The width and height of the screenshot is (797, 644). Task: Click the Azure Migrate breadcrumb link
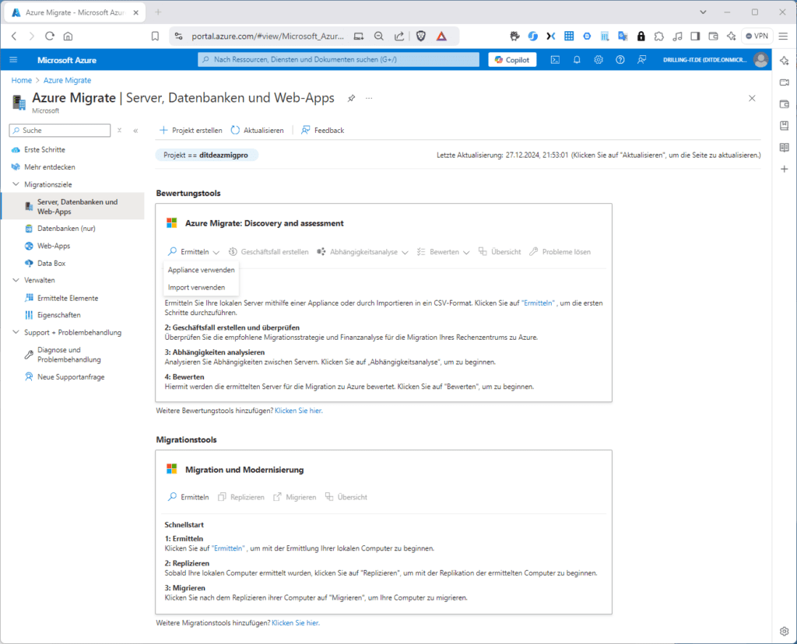68,80
